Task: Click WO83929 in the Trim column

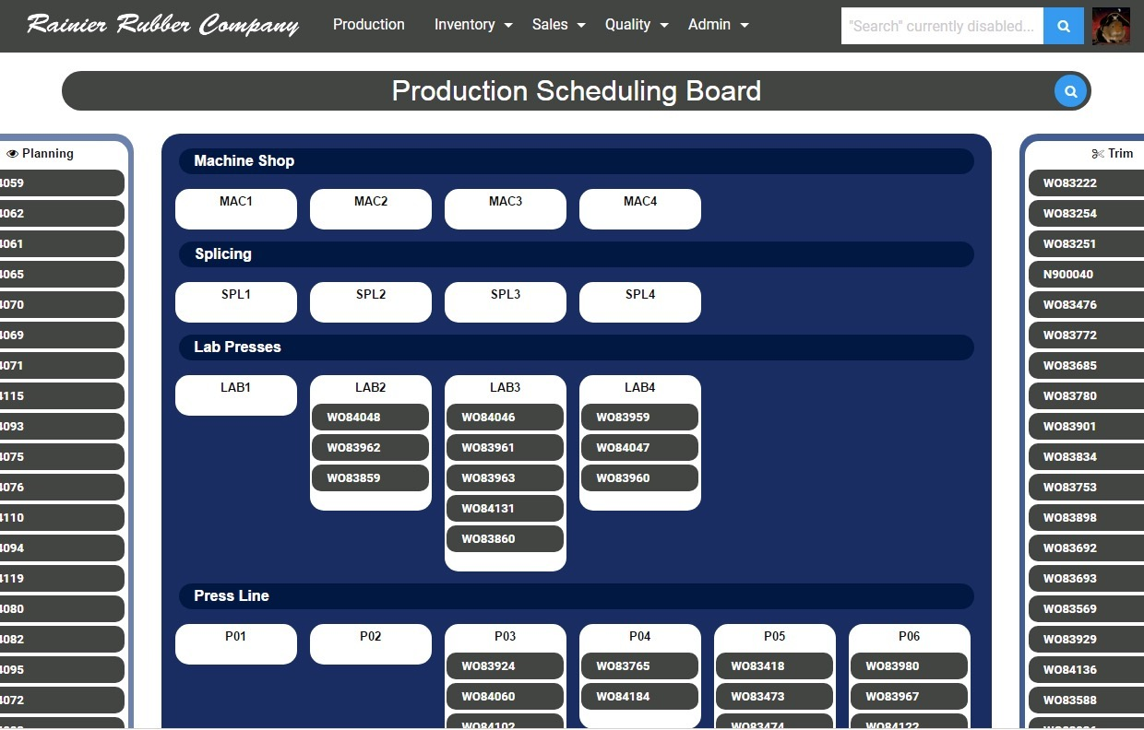Action: (1087, 640)
